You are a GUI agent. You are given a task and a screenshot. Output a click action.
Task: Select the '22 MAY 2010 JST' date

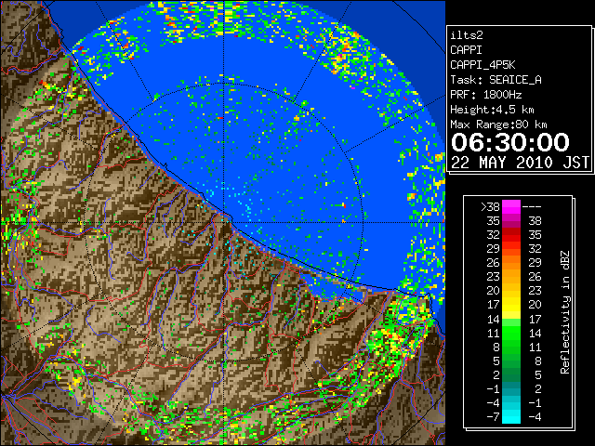[520, 163]
